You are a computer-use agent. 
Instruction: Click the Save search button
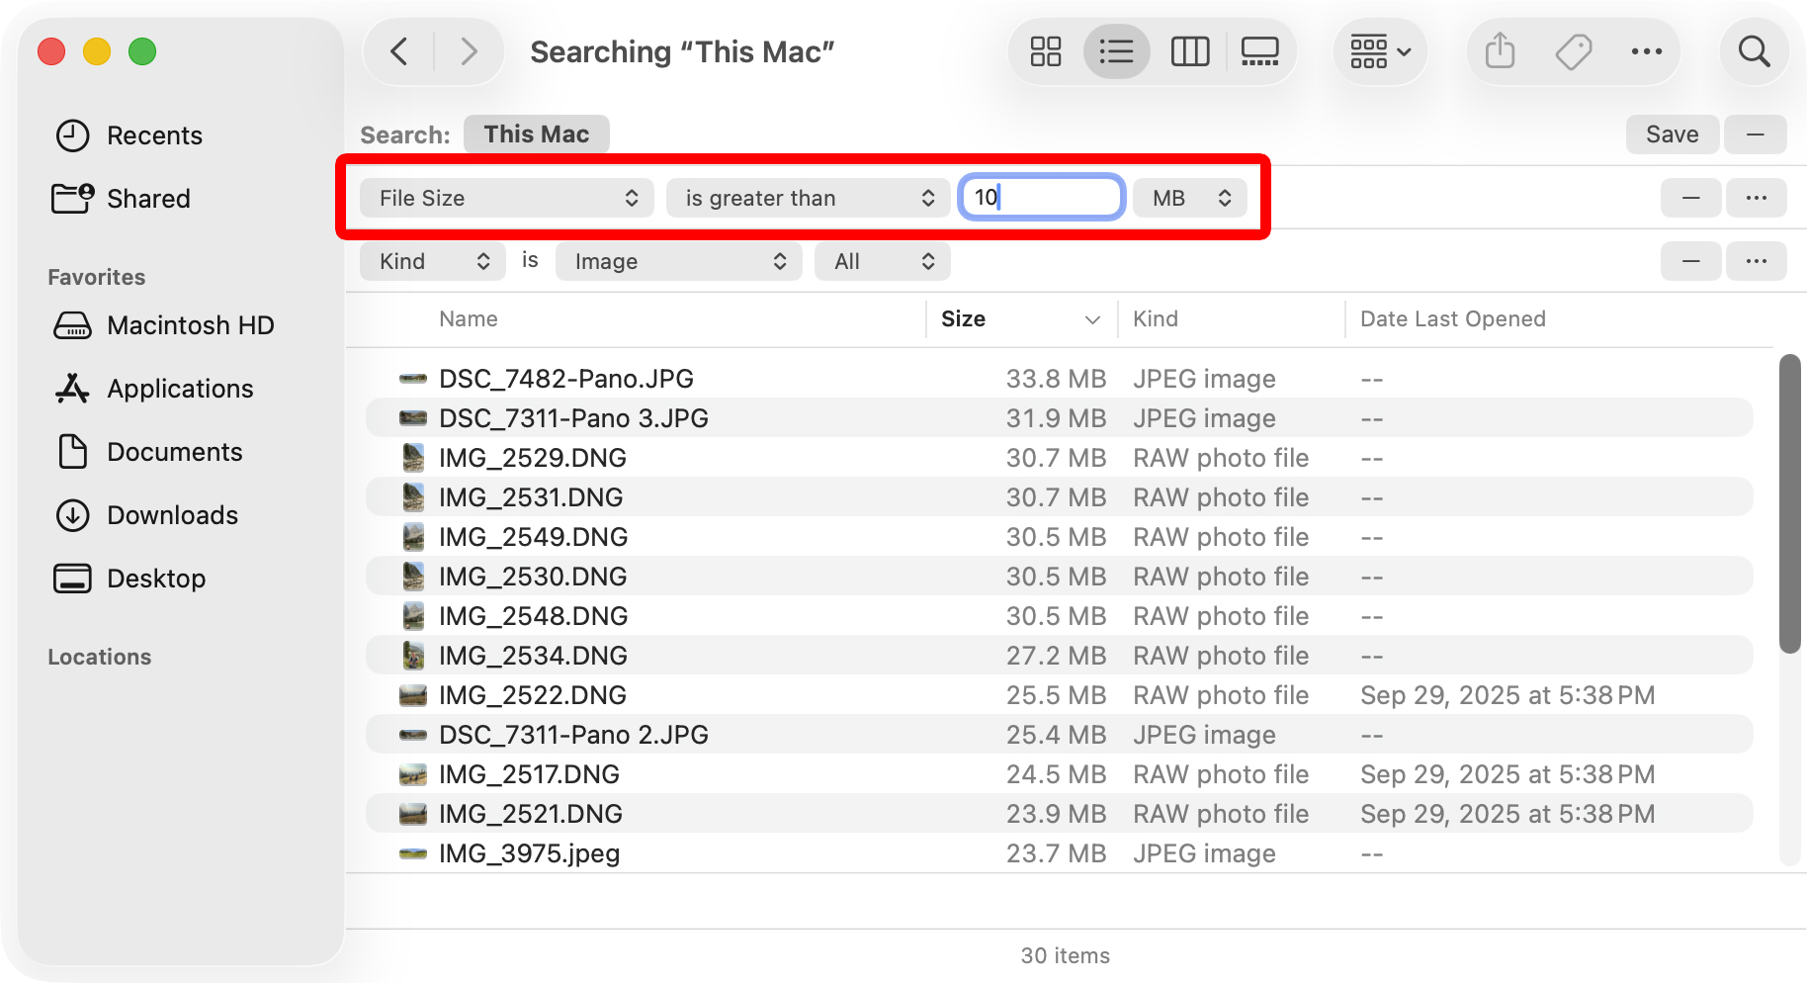[1672, 134]
